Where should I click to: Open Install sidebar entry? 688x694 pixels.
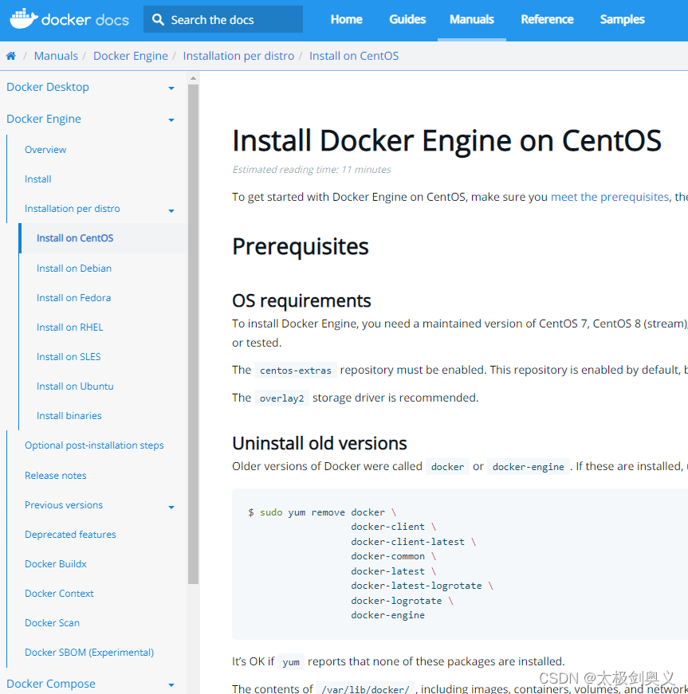click(x=38, y=178)
